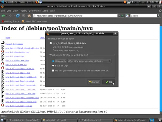This screenshot has height=122, width=162.
Task: Open the Edit menu
Action: pyautogui.click(x=9, y=11)
